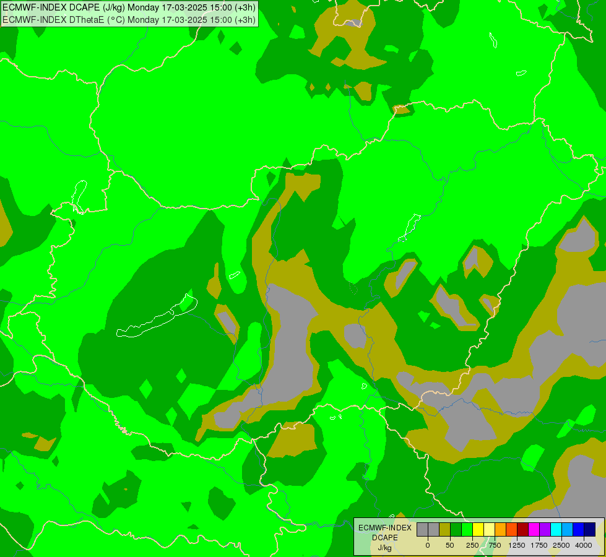
Task: Select the purple legend swatch
Action: [x=545, y=529]
